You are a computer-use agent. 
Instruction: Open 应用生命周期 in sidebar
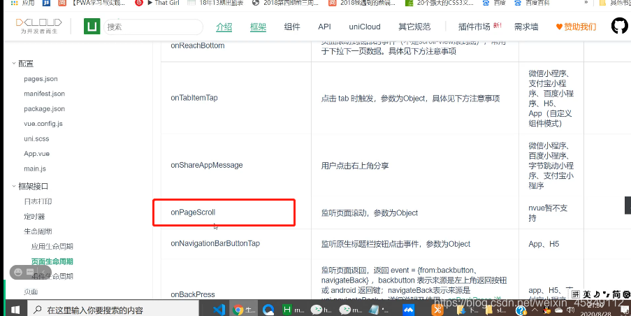click(52, 246)
